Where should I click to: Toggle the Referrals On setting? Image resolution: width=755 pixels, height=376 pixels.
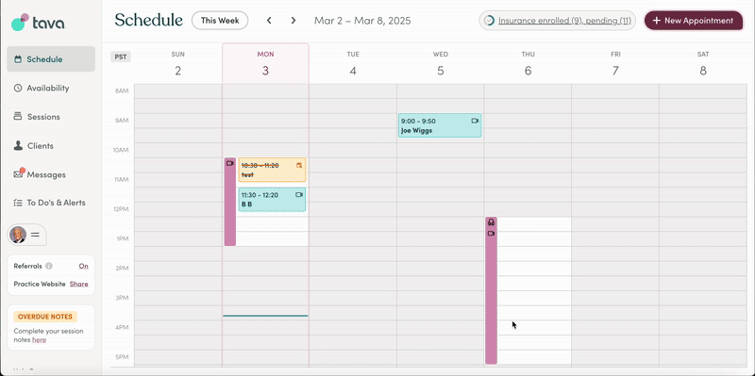[x=83, y=266]
